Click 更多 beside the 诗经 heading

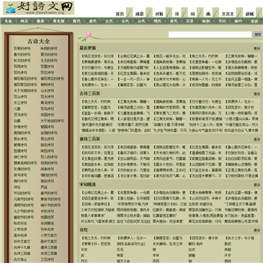(257, 230)
